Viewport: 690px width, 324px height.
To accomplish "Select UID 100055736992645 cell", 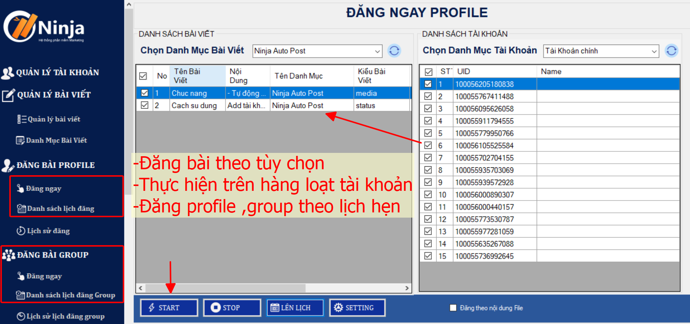I will pos(495,256).
